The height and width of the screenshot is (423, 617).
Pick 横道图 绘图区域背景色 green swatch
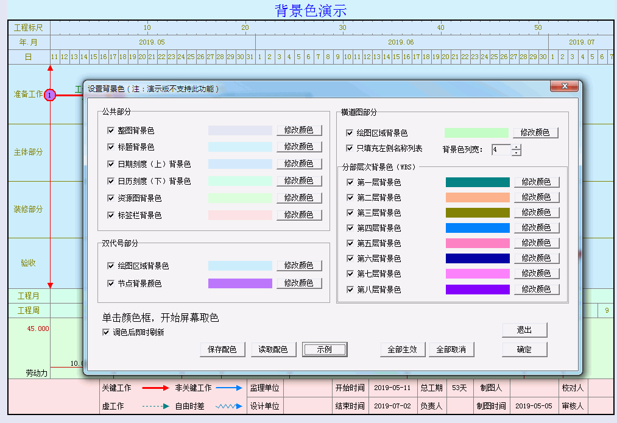tap(476, 133)
